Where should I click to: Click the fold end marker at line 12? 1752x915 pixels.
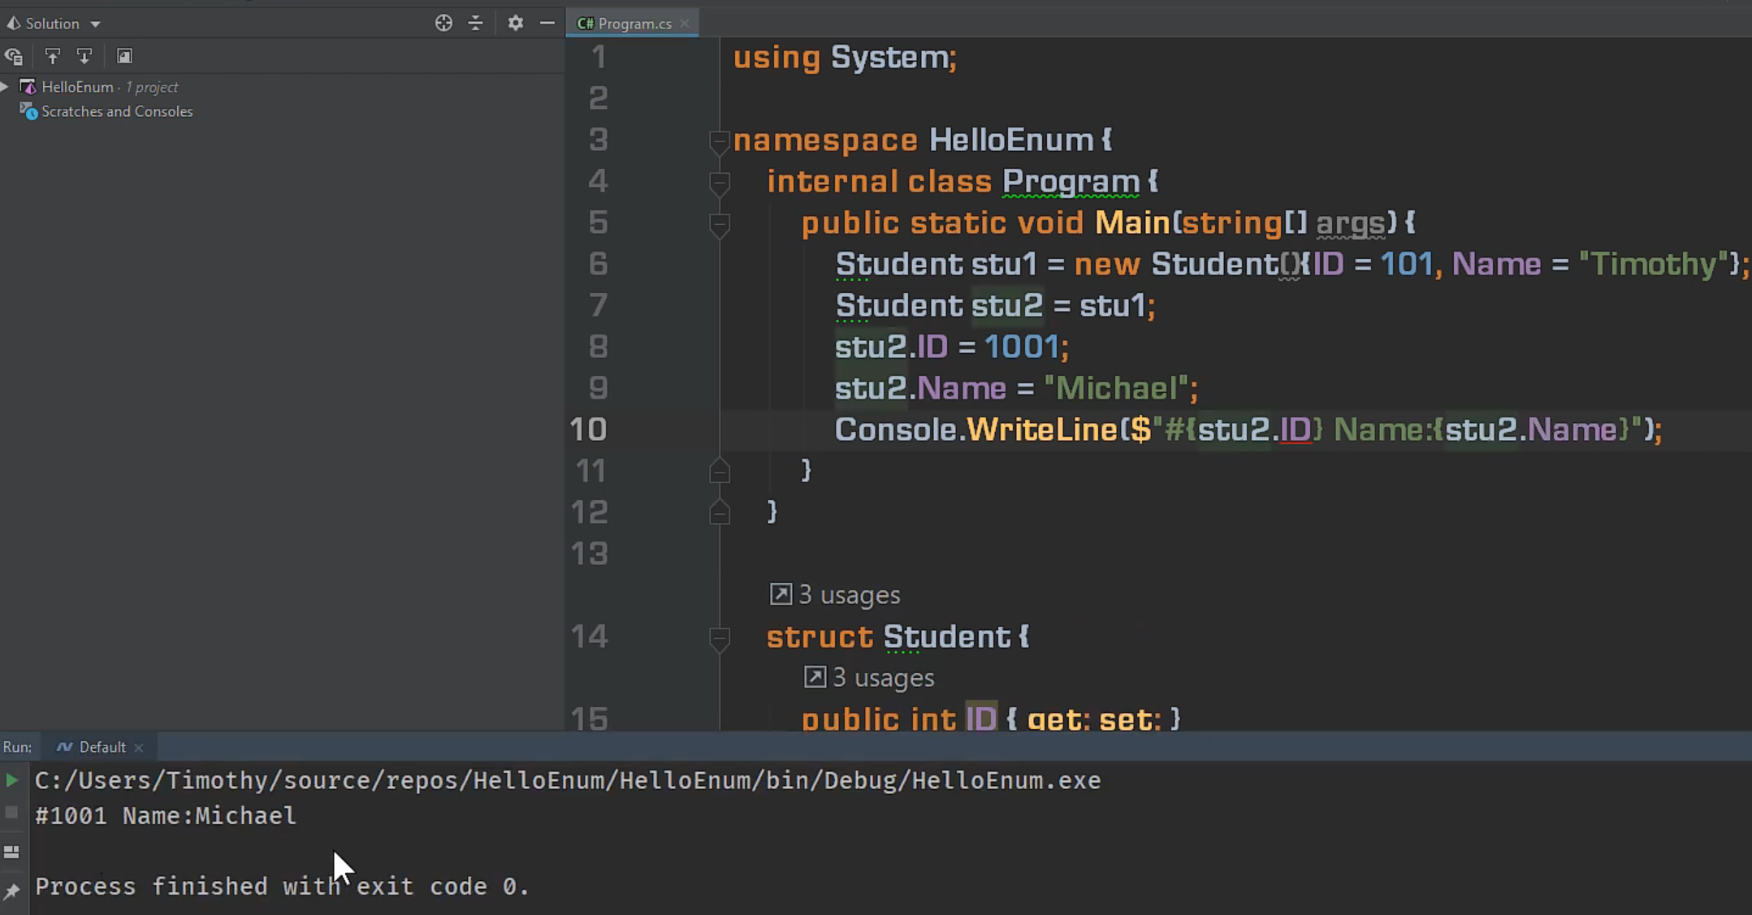click(719, 512)
